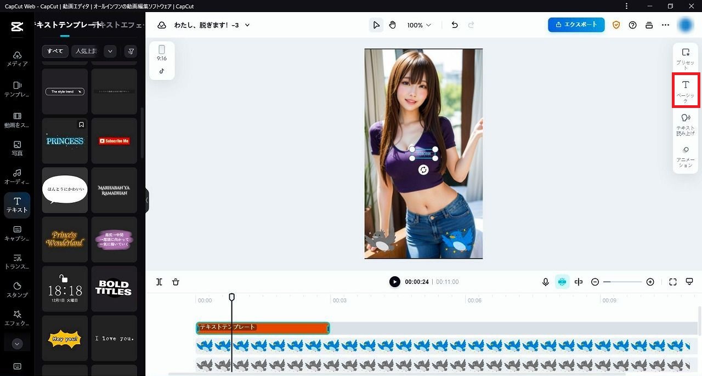Click the エクスポート button
Image resolution: width=702 pixels, height=376 pixels.
[x=576, y=25]
